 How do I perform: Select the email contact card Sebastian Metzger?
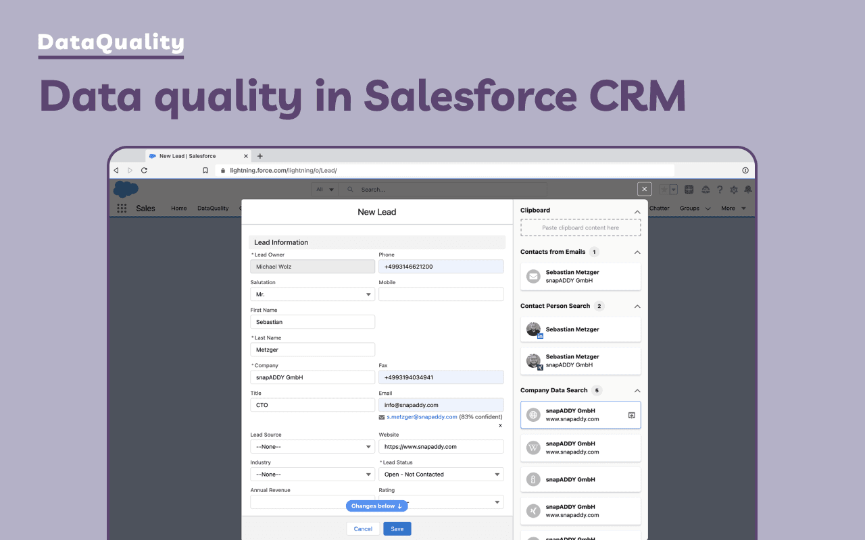click(x=580, y=277)
